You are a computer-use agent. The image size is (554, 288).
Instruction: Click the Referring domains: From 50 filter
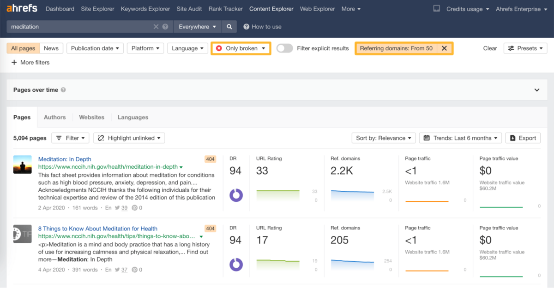click(x=397, y=48)
